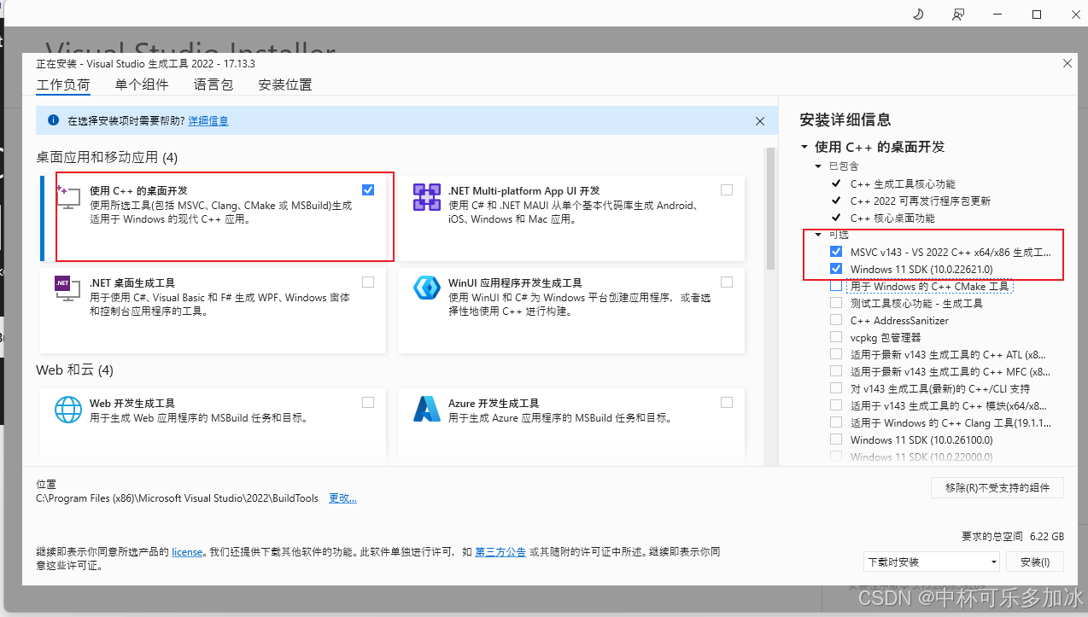Toggle the night mode moon icon in title bar
This screenshot has height=617, width=1088.
pyautogui.click(x=918, y=15)
